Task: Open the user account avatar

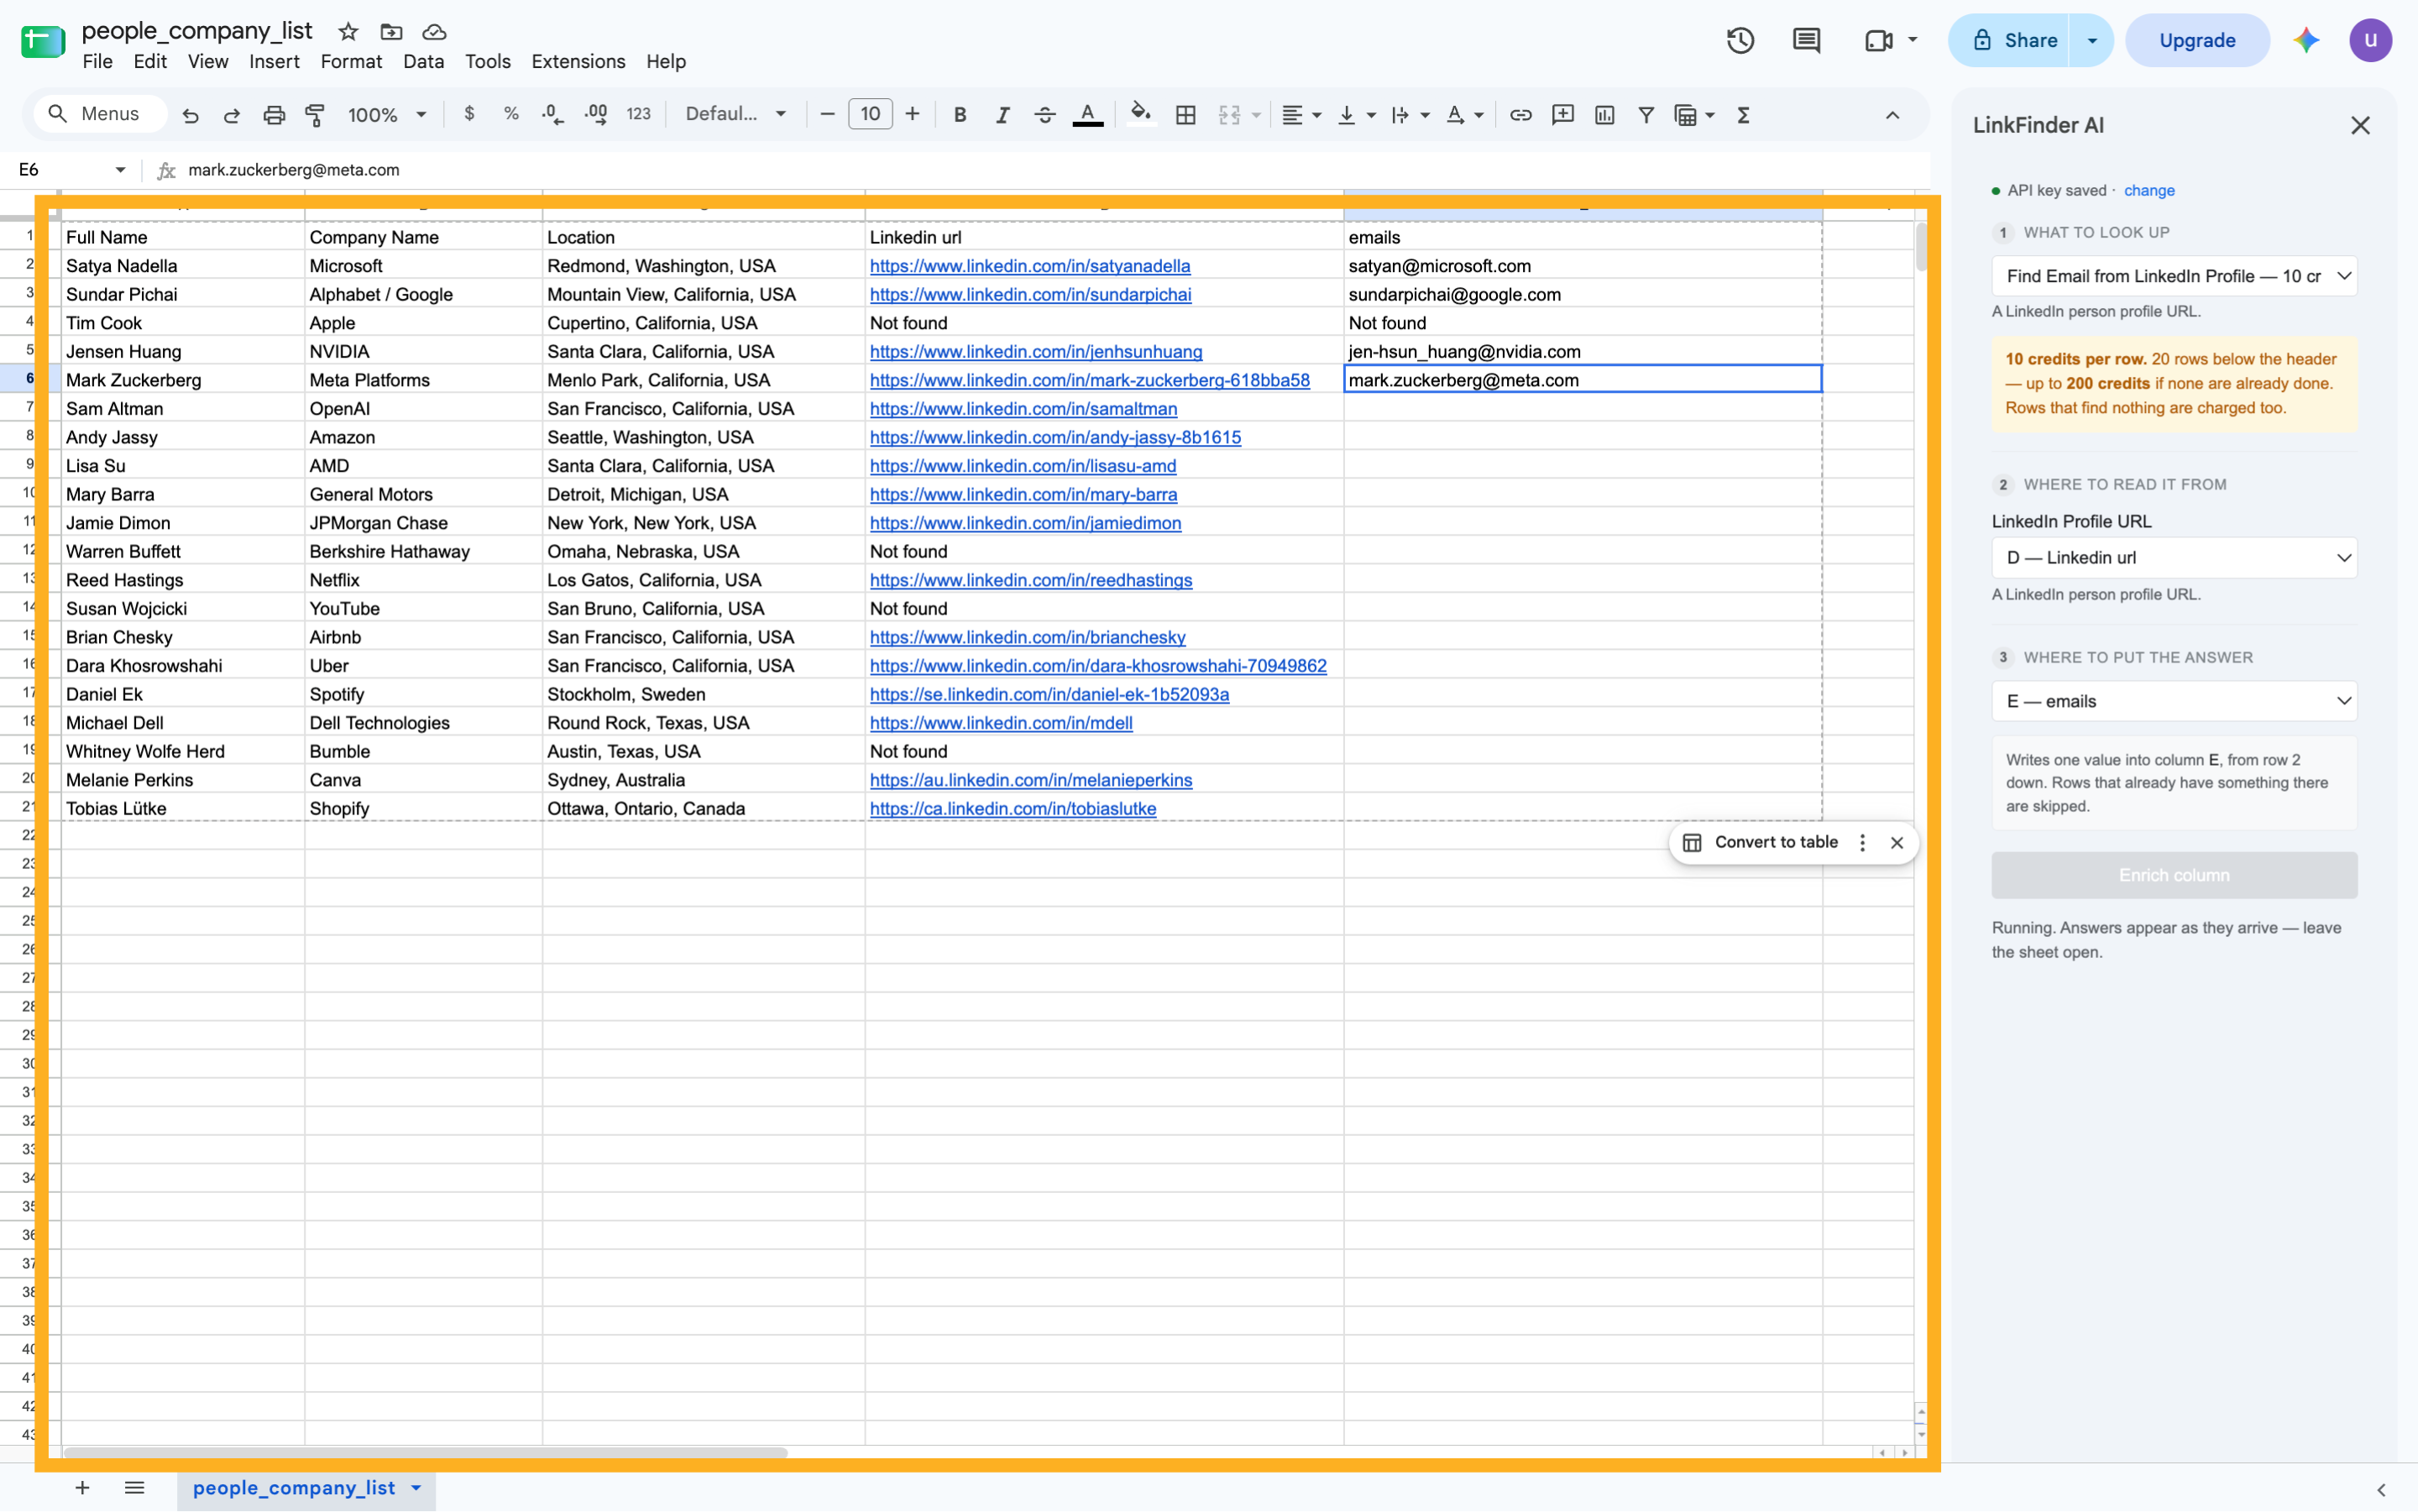Action: point(2370,40)
